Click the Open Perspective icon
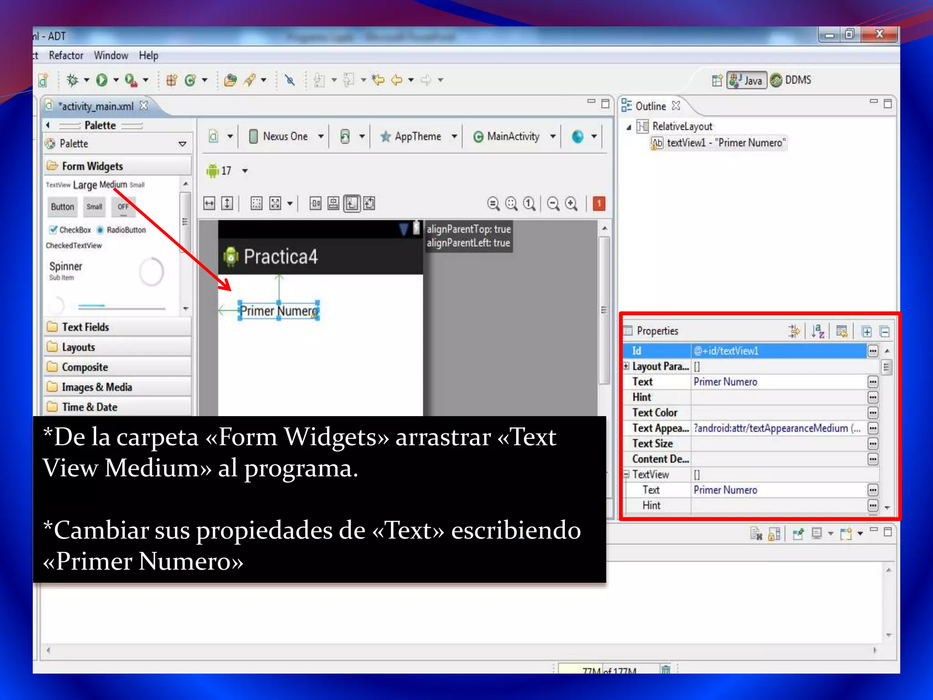The width and height of the screenshot is (933, 700). point(717,80)
